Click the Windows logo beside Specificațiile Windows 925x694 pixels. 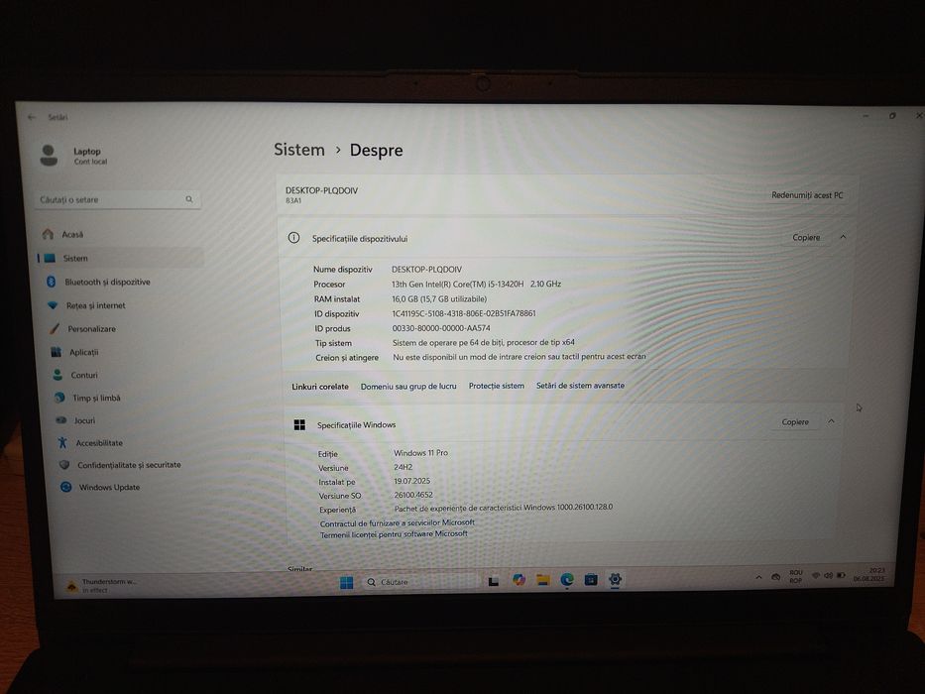point(299,425)
